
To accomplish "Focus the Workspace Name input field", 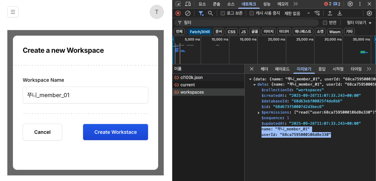I will (x=86, y=95).
